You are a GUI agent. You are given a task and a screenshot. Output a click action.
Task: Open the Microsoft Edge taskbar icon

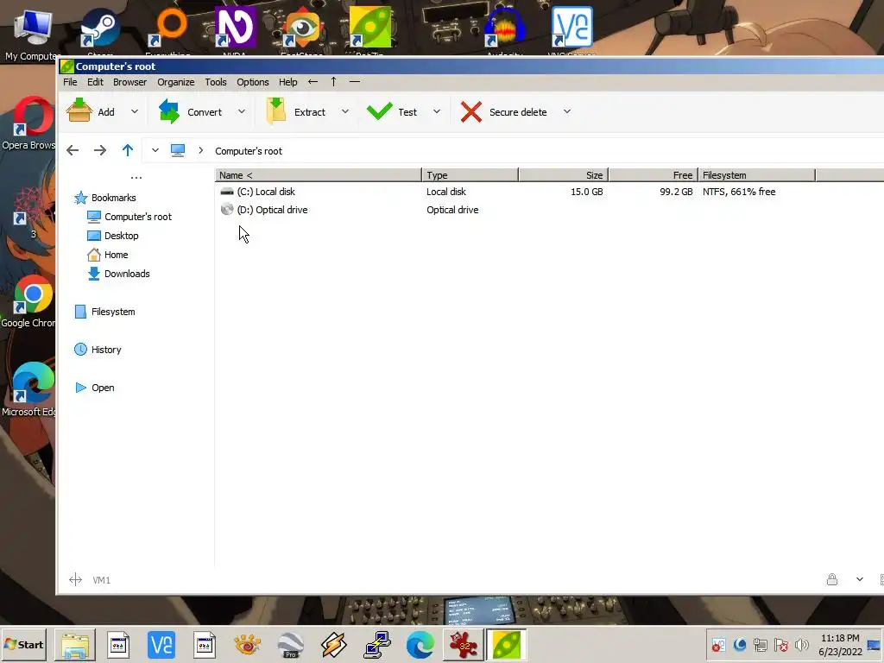click(420, 645)
